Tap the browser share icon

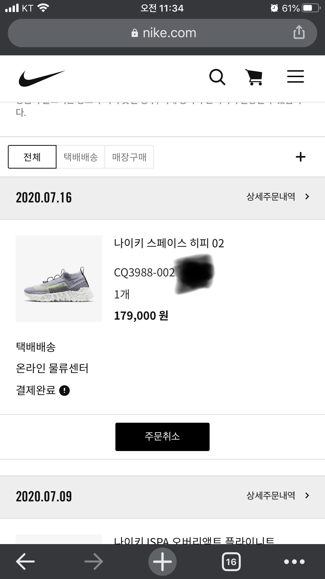click(x=299, y=32)
